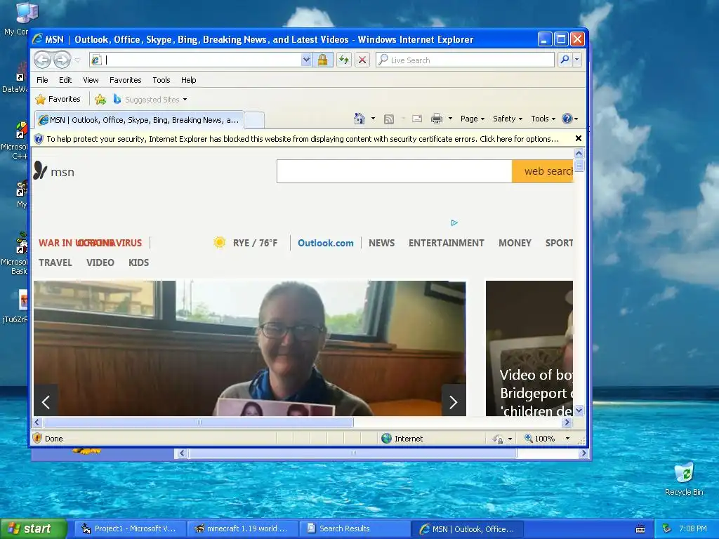
Task: Click the security lock icon in address bar
Action: [x=322, y=60]
